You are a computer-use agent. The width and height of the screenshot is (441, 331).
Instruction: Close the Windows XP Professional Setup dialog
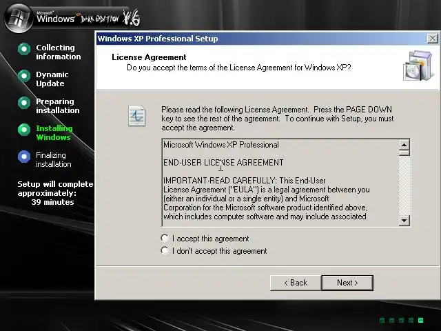pyautogui.click(x=432, y=39)
